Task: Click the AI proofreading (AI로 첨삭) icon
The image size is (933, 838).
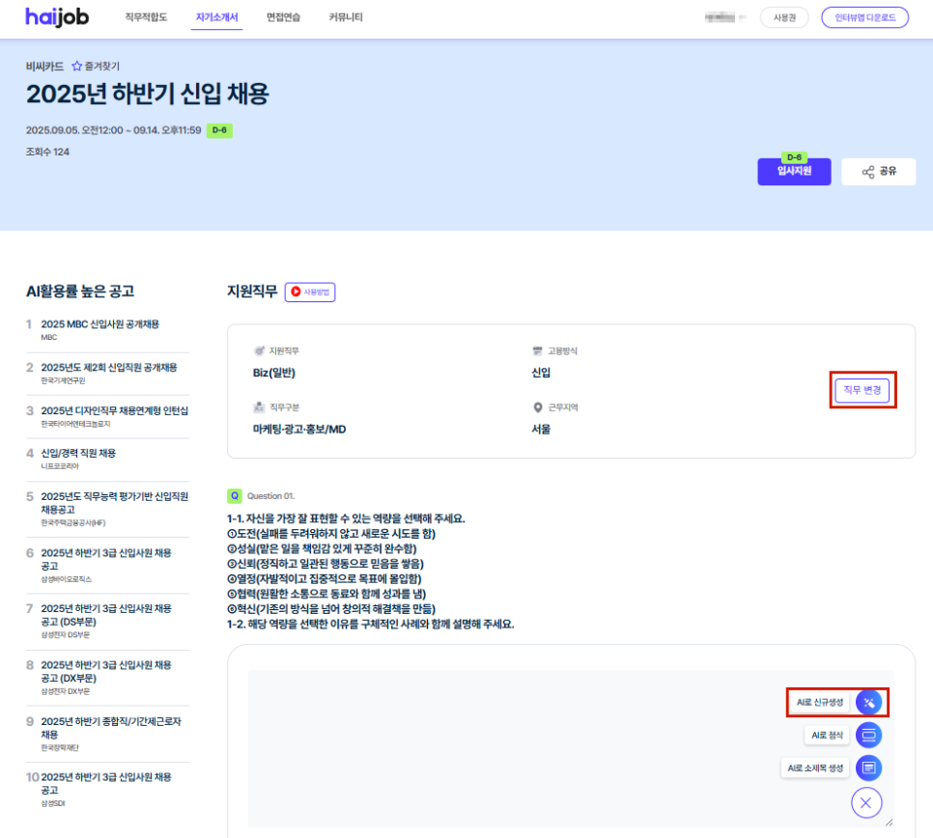Action: [868, 736]
